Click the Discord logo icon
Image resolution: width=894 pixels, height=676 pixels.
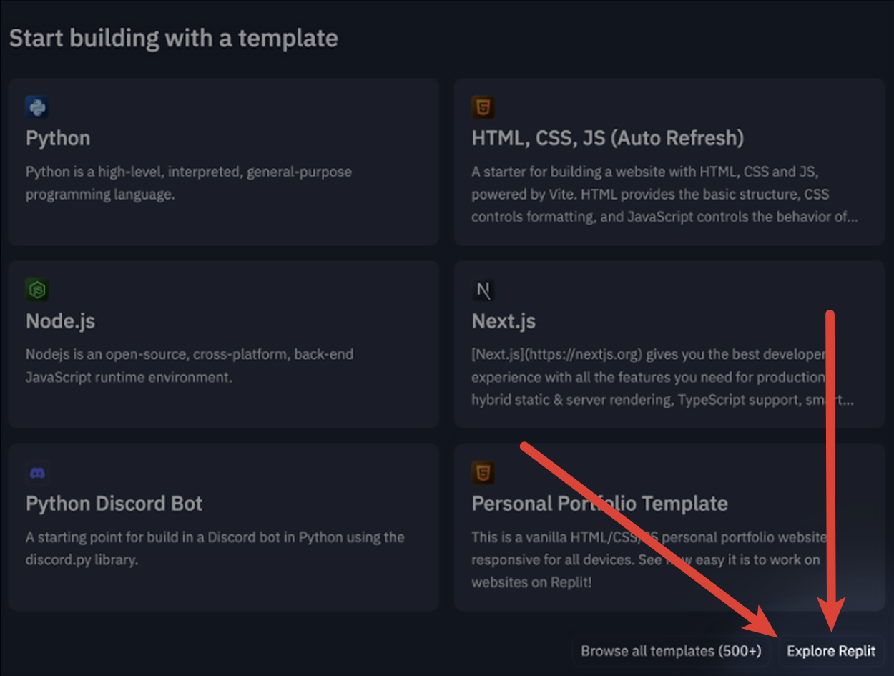(36, 473)
